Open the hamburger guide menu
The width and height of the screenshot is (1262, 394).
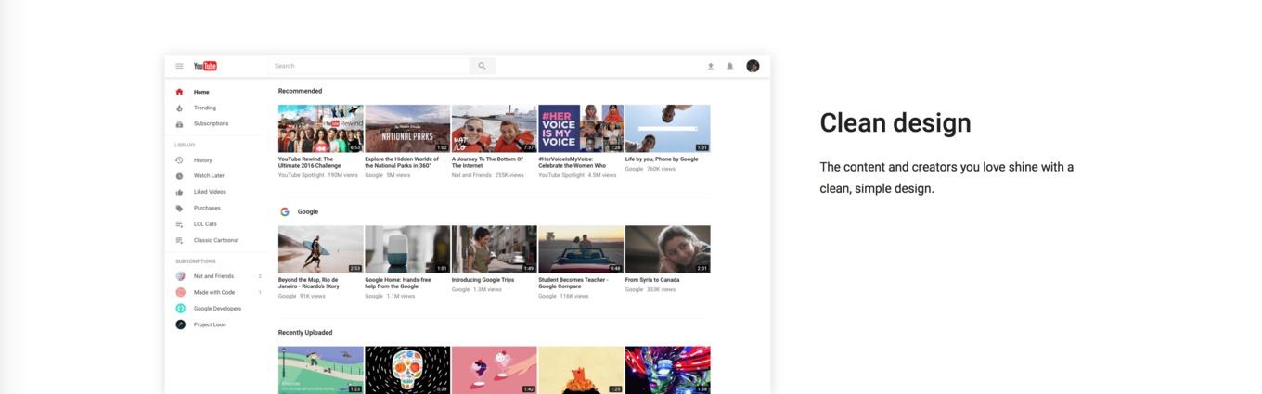(x=179, y=66)
